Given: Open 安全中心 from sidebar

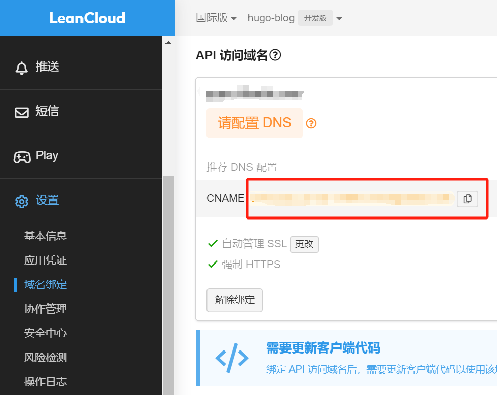Looking at the screenshot, I should pos(46,333).
